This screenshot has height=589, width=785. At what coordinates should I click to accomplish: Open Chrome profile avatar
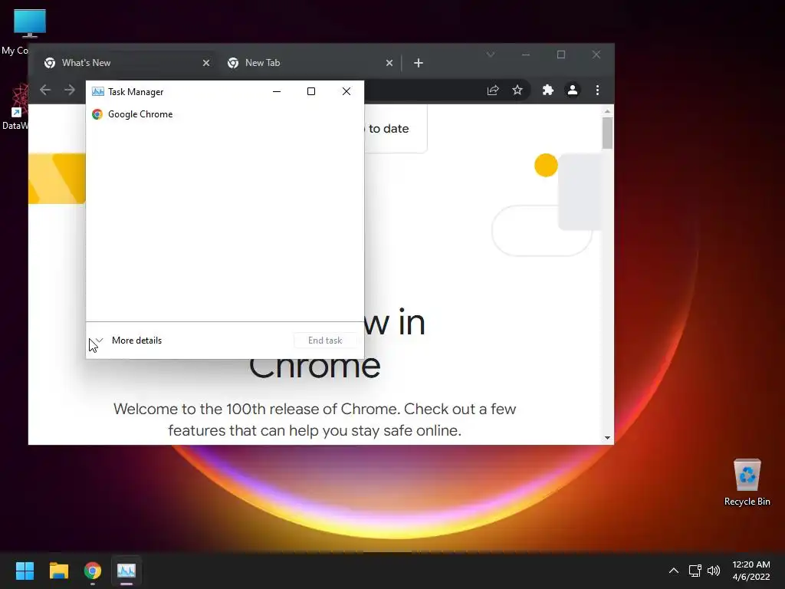pos(572,90)
